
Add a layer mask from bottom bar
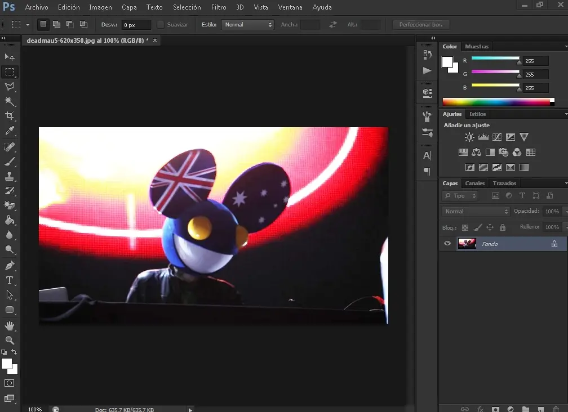[495, 409]
